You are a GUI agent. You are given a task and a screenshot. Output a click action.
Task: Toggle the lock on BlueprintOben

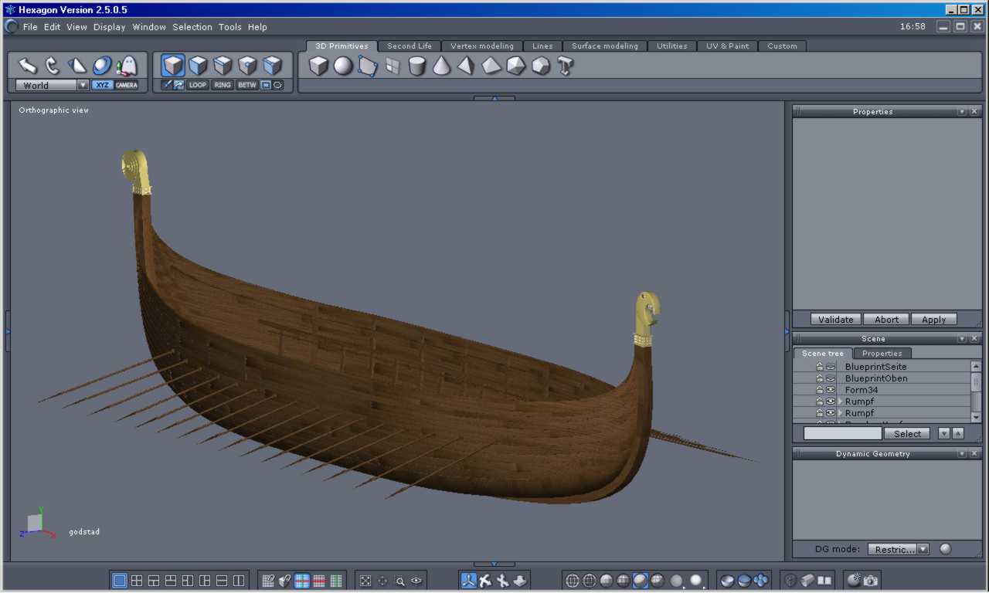(820, 378)
